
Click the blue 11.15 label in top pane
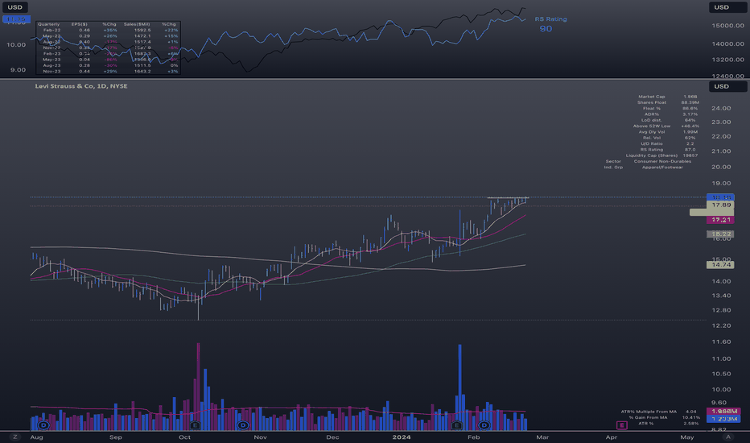point(16,19)
